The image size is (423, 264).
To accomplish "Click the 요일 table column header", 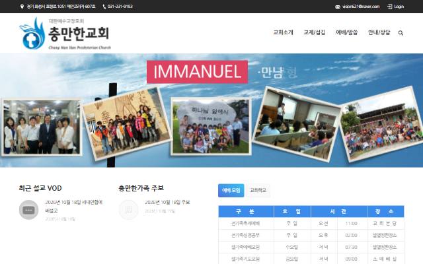I will (x=292, y=211).
